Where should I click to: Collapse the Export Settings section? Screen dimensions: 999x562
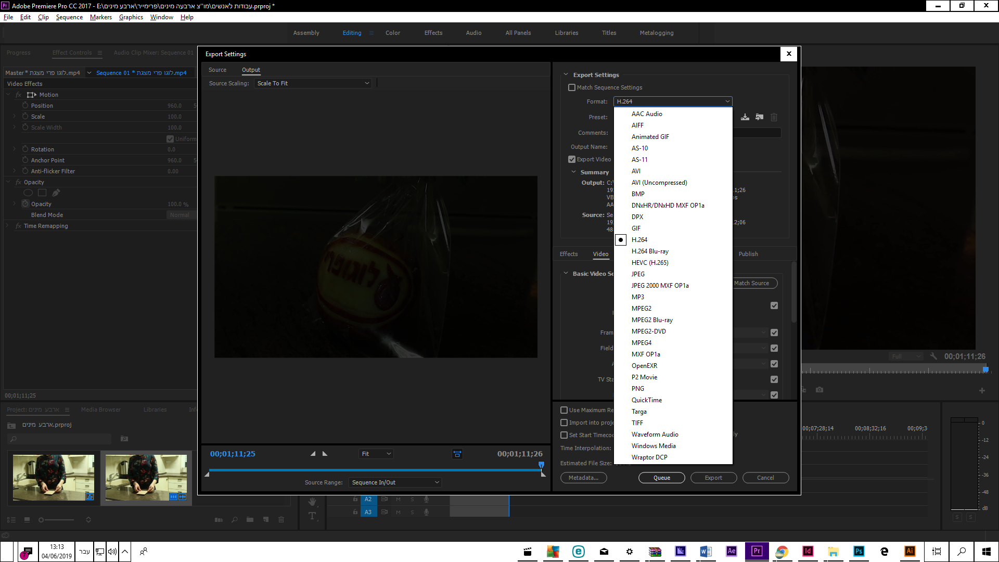tap(566, 74)
